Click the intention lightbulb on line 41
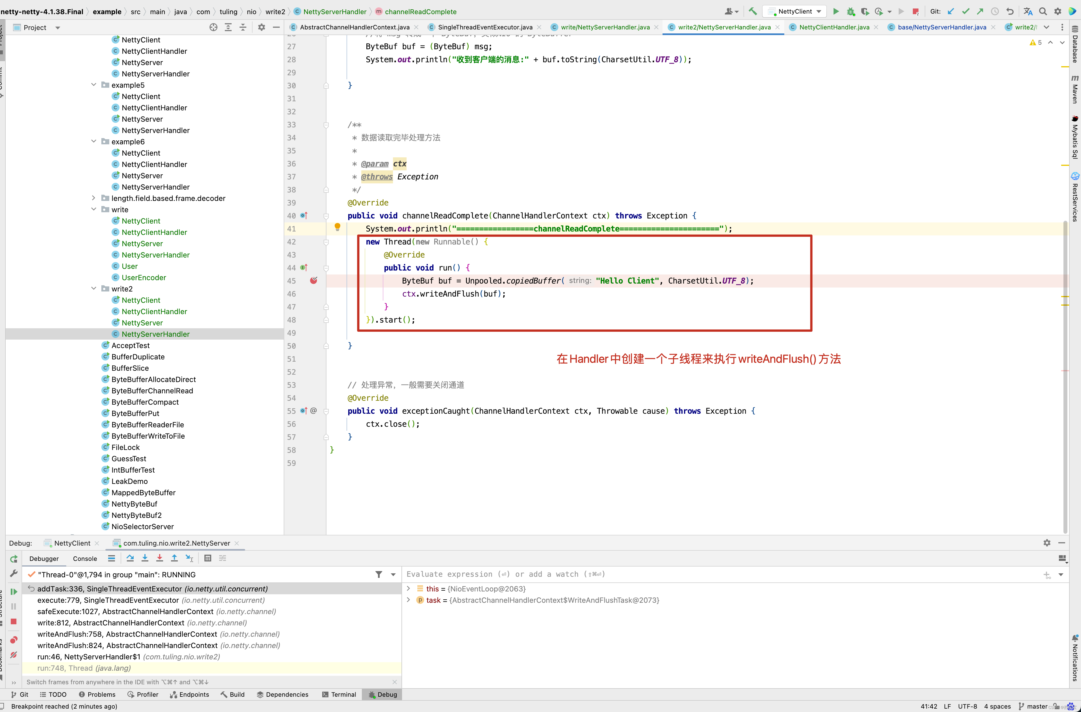The height and width of the screenshot is (712, 1081). pos(337,227)
